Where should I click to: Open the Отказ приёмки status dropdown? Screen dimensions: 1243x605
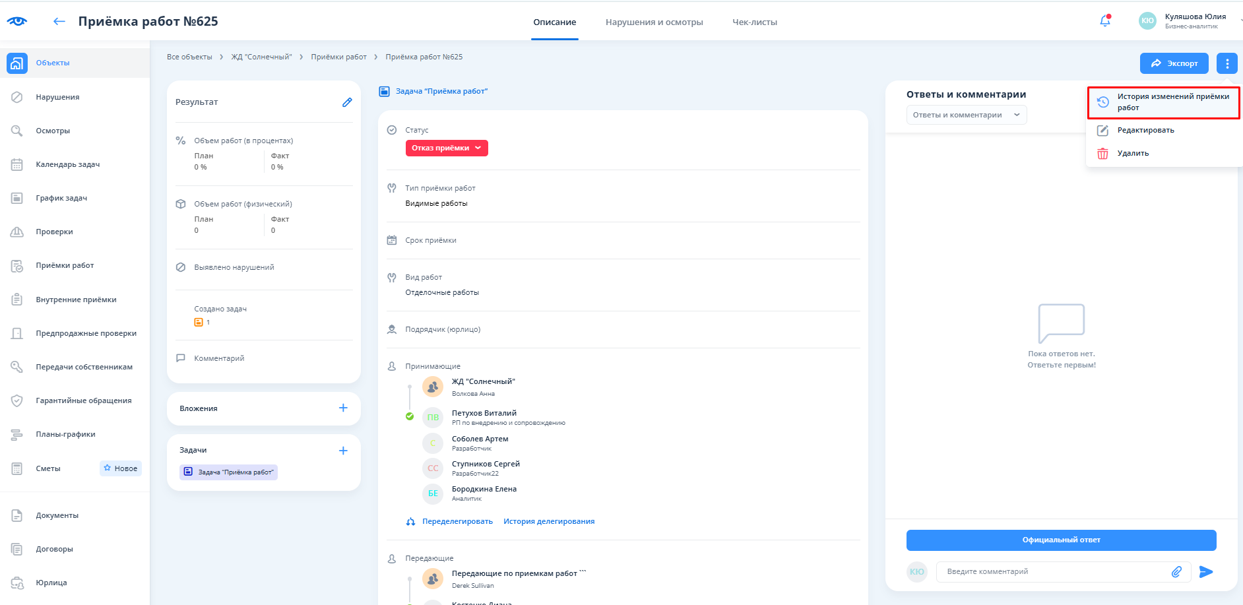point(447,148)
